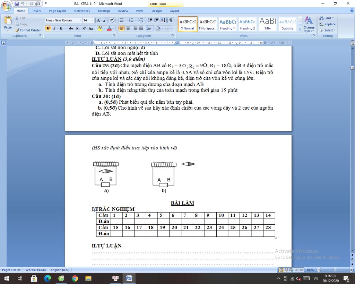Click the Sort A-Z icon

(163, 20)
